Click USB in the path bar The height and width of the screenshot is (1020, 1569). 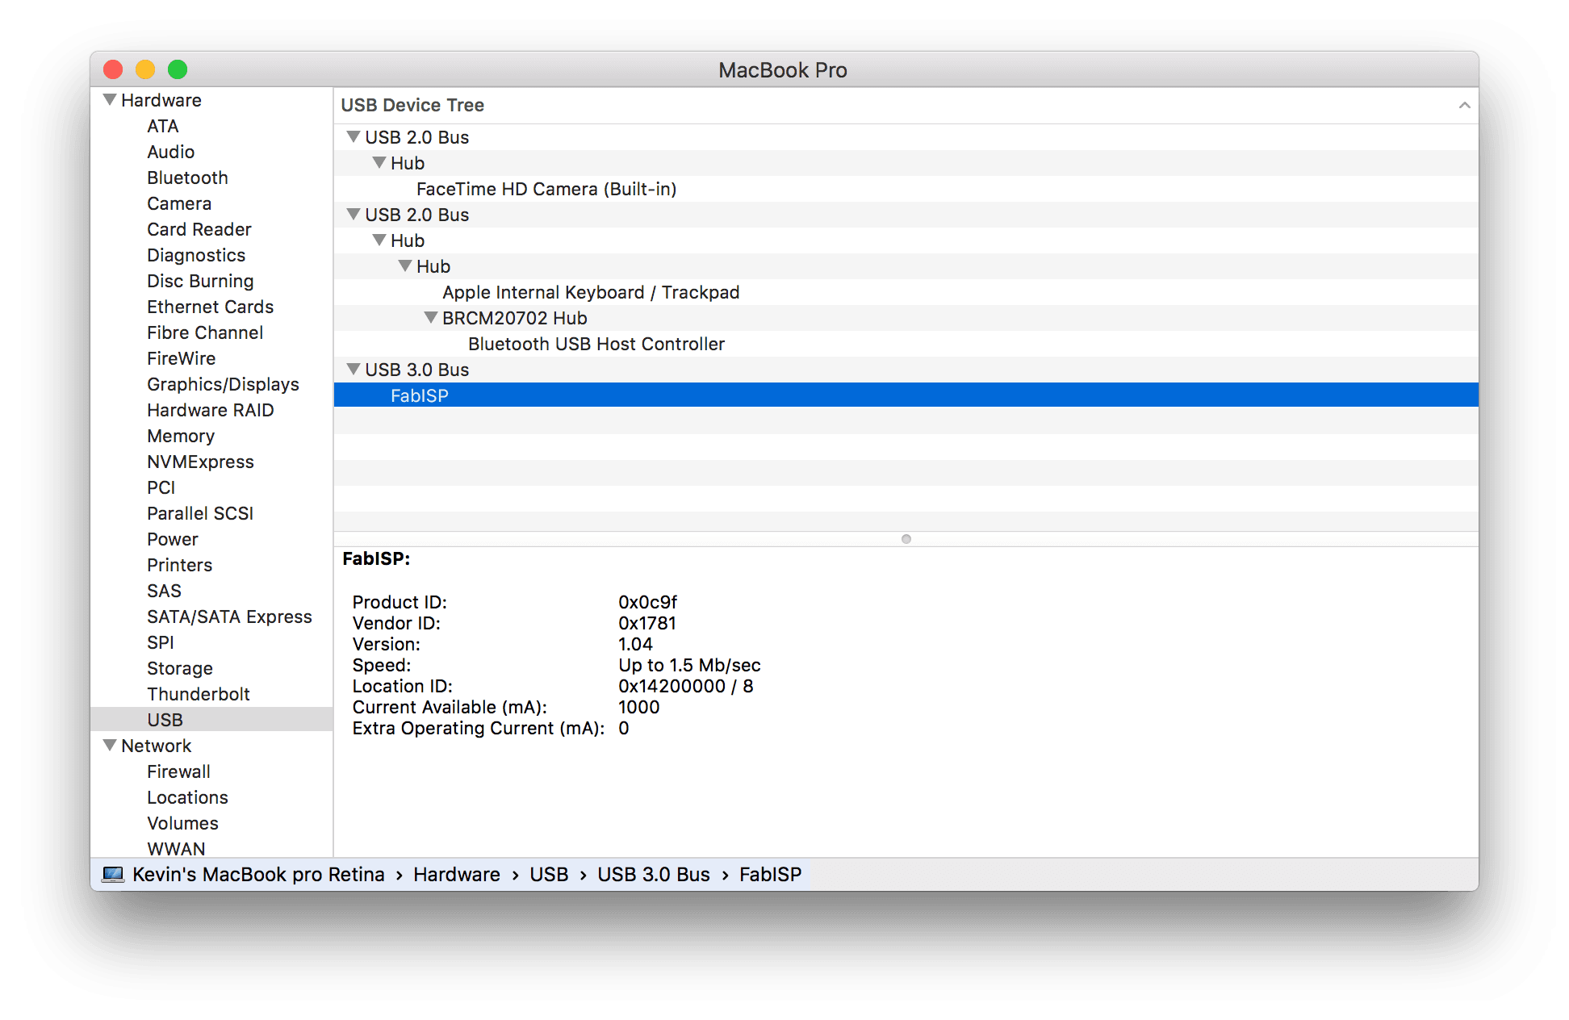tap(549, 875)
